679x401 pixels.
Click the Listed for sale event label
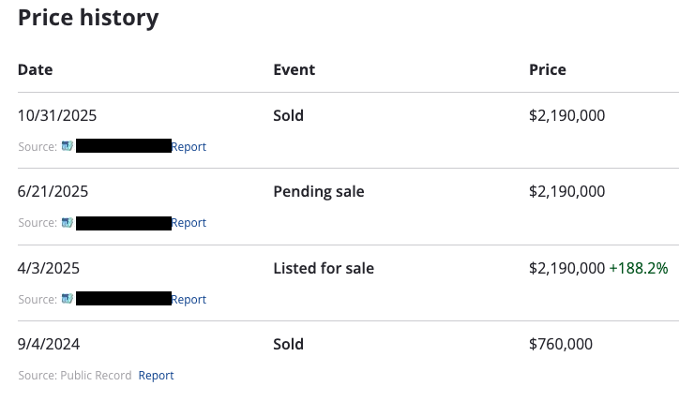coord(324,268)
